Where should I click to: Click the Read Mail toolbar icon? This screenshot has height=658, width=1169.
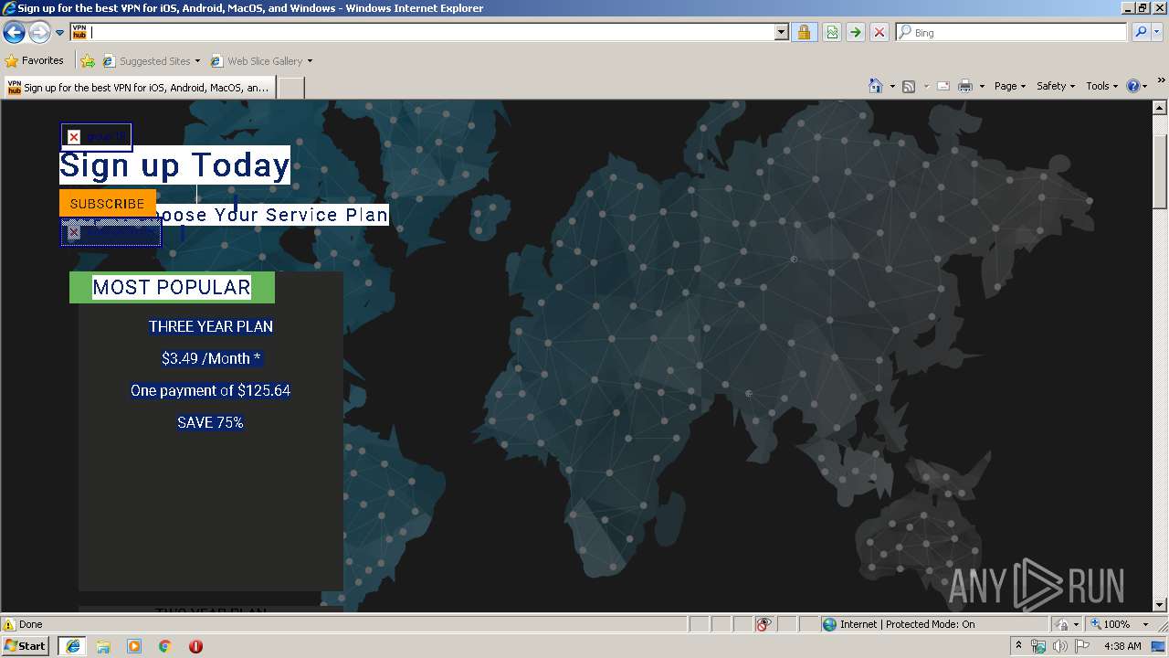point(943,86)
